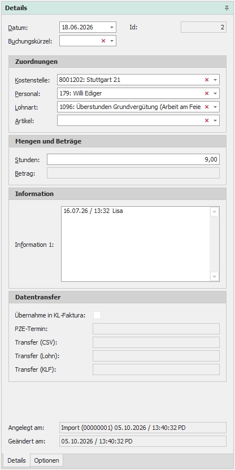Clear the Artikel field with red X

[207, 120]
